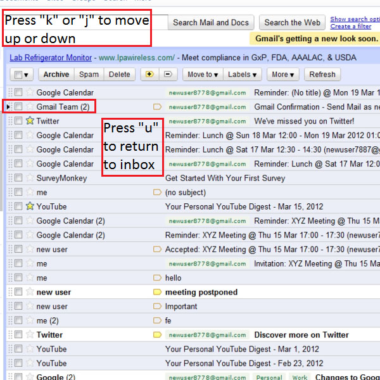Image resolution: width=380 pixels, height=380 pixels.
Task: Click importance marker on 'fe' email
Action: 157,320
